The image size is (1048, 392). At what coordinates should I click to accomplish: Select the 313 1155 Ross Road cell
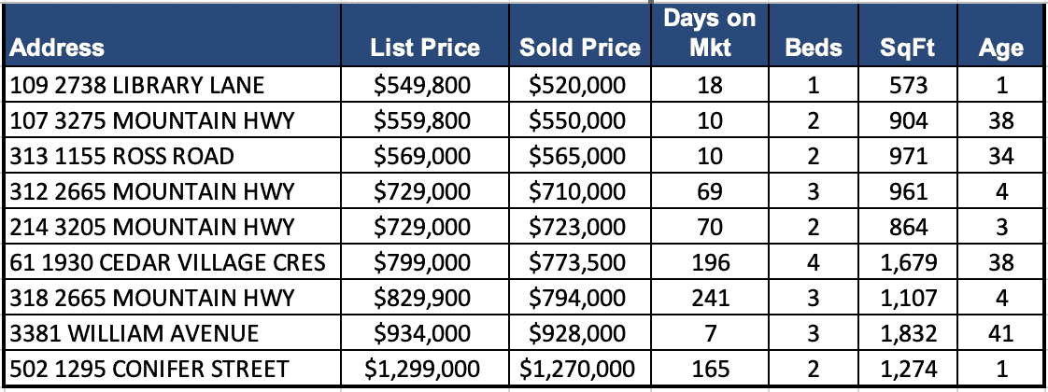click(x=122, y=156)
